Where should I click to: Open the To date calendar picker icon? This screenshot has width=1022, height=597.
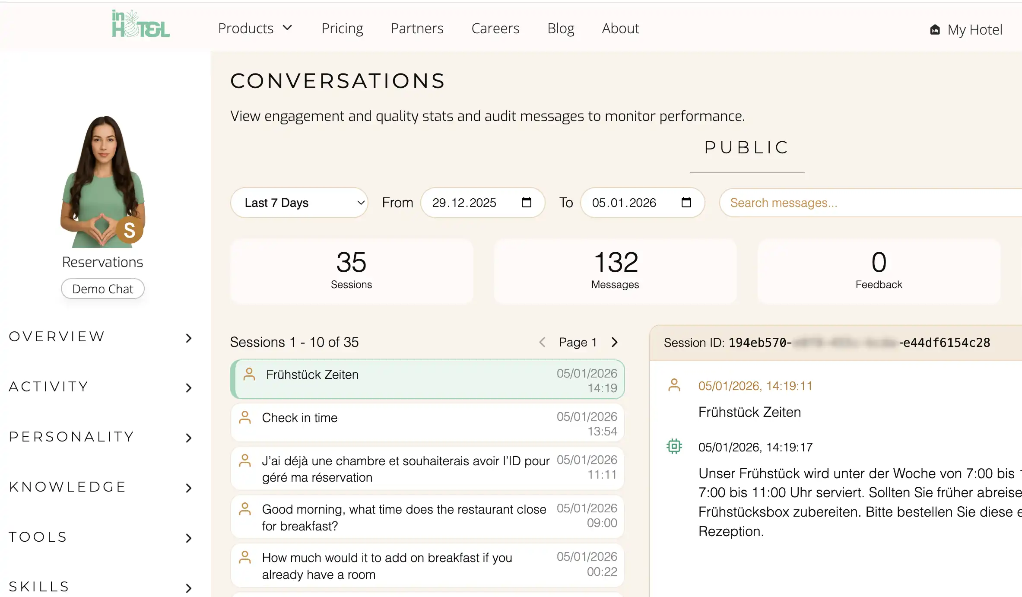(x=686, y=202)
